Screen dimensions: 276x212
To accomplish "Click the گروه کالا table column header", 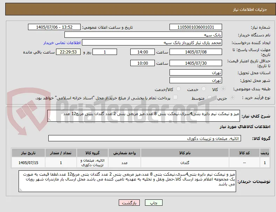I will (x=92, y=153).
